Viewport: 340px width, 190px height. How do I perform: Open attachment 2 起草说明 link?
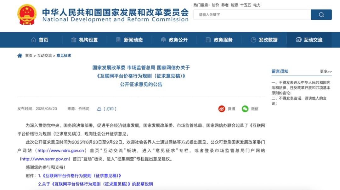coord(95,184)
